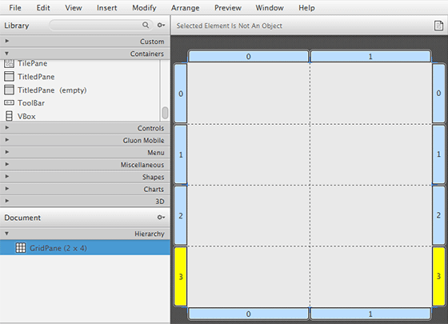Open the Library panel gear menu

(161, 25)
